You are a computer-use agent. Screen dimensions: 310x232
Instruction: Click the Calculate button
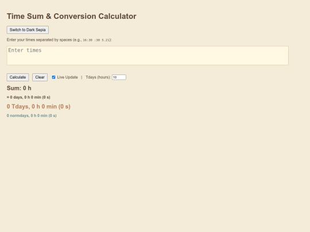pos(18,77)
